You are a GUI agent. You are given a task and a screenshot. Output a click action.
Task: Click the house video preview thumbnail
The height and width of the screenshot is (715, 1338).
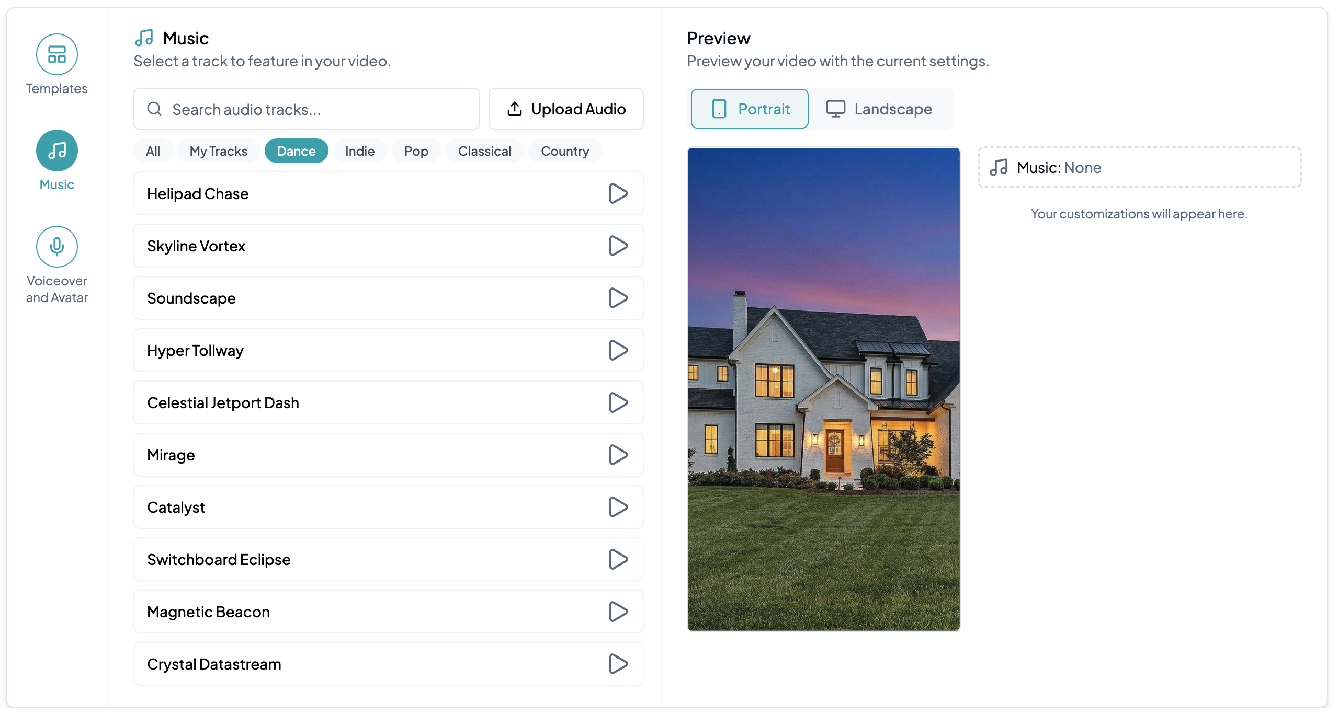823,389
